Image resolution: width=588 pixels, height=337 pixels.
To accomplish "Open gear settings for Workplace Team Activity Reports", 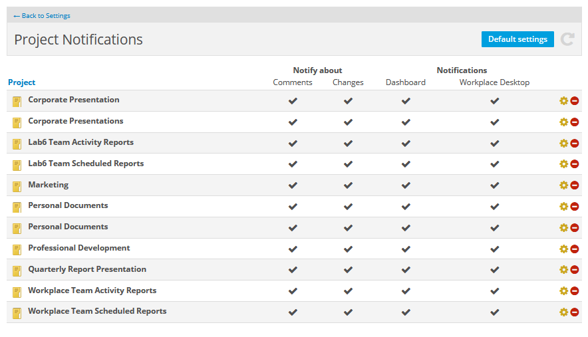I will (x=563, y=291).
